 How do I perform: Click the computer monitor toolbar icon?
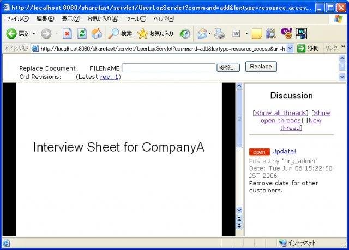click(x=302, y=34)
